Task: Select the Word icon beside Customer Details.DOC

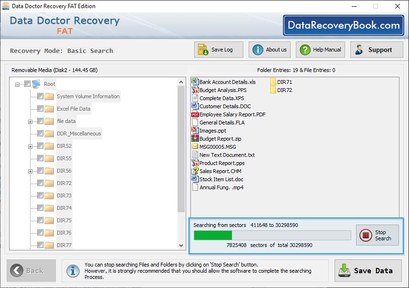Action: point(194,106)
